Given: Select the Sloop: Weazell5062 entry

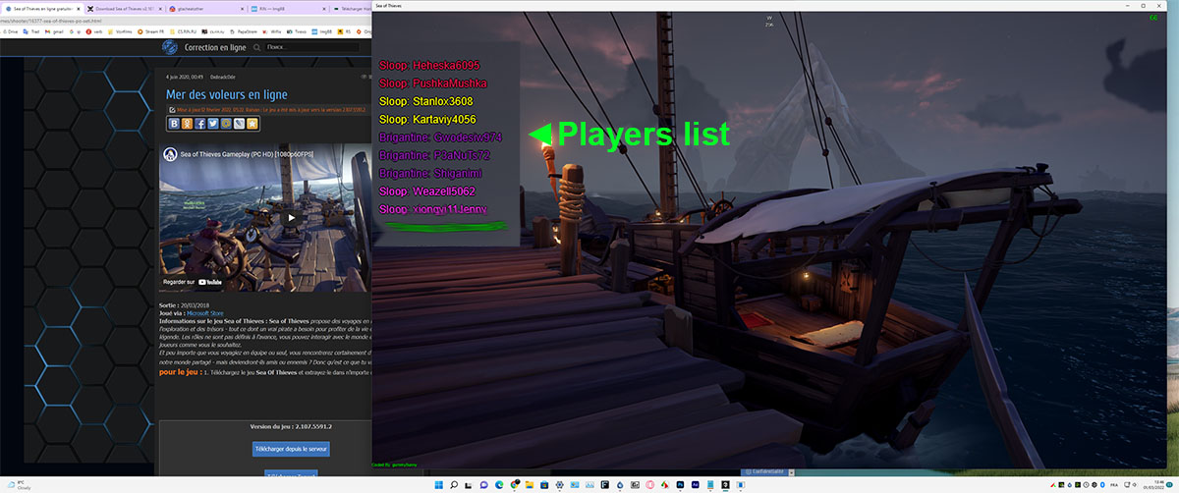Looking at the screenshot, I should tap(426, 192).
